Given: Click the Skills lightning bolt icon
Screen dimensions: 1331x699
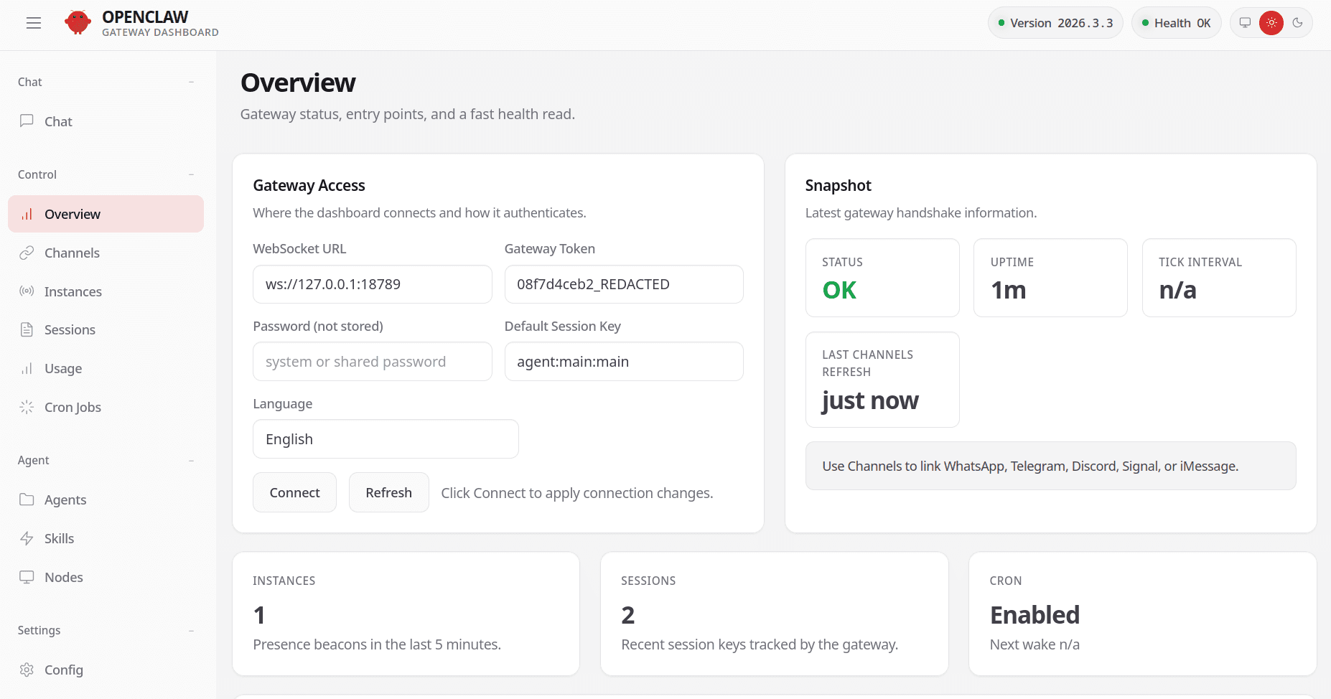Looking at the screenshot, I should click(27, 538).
